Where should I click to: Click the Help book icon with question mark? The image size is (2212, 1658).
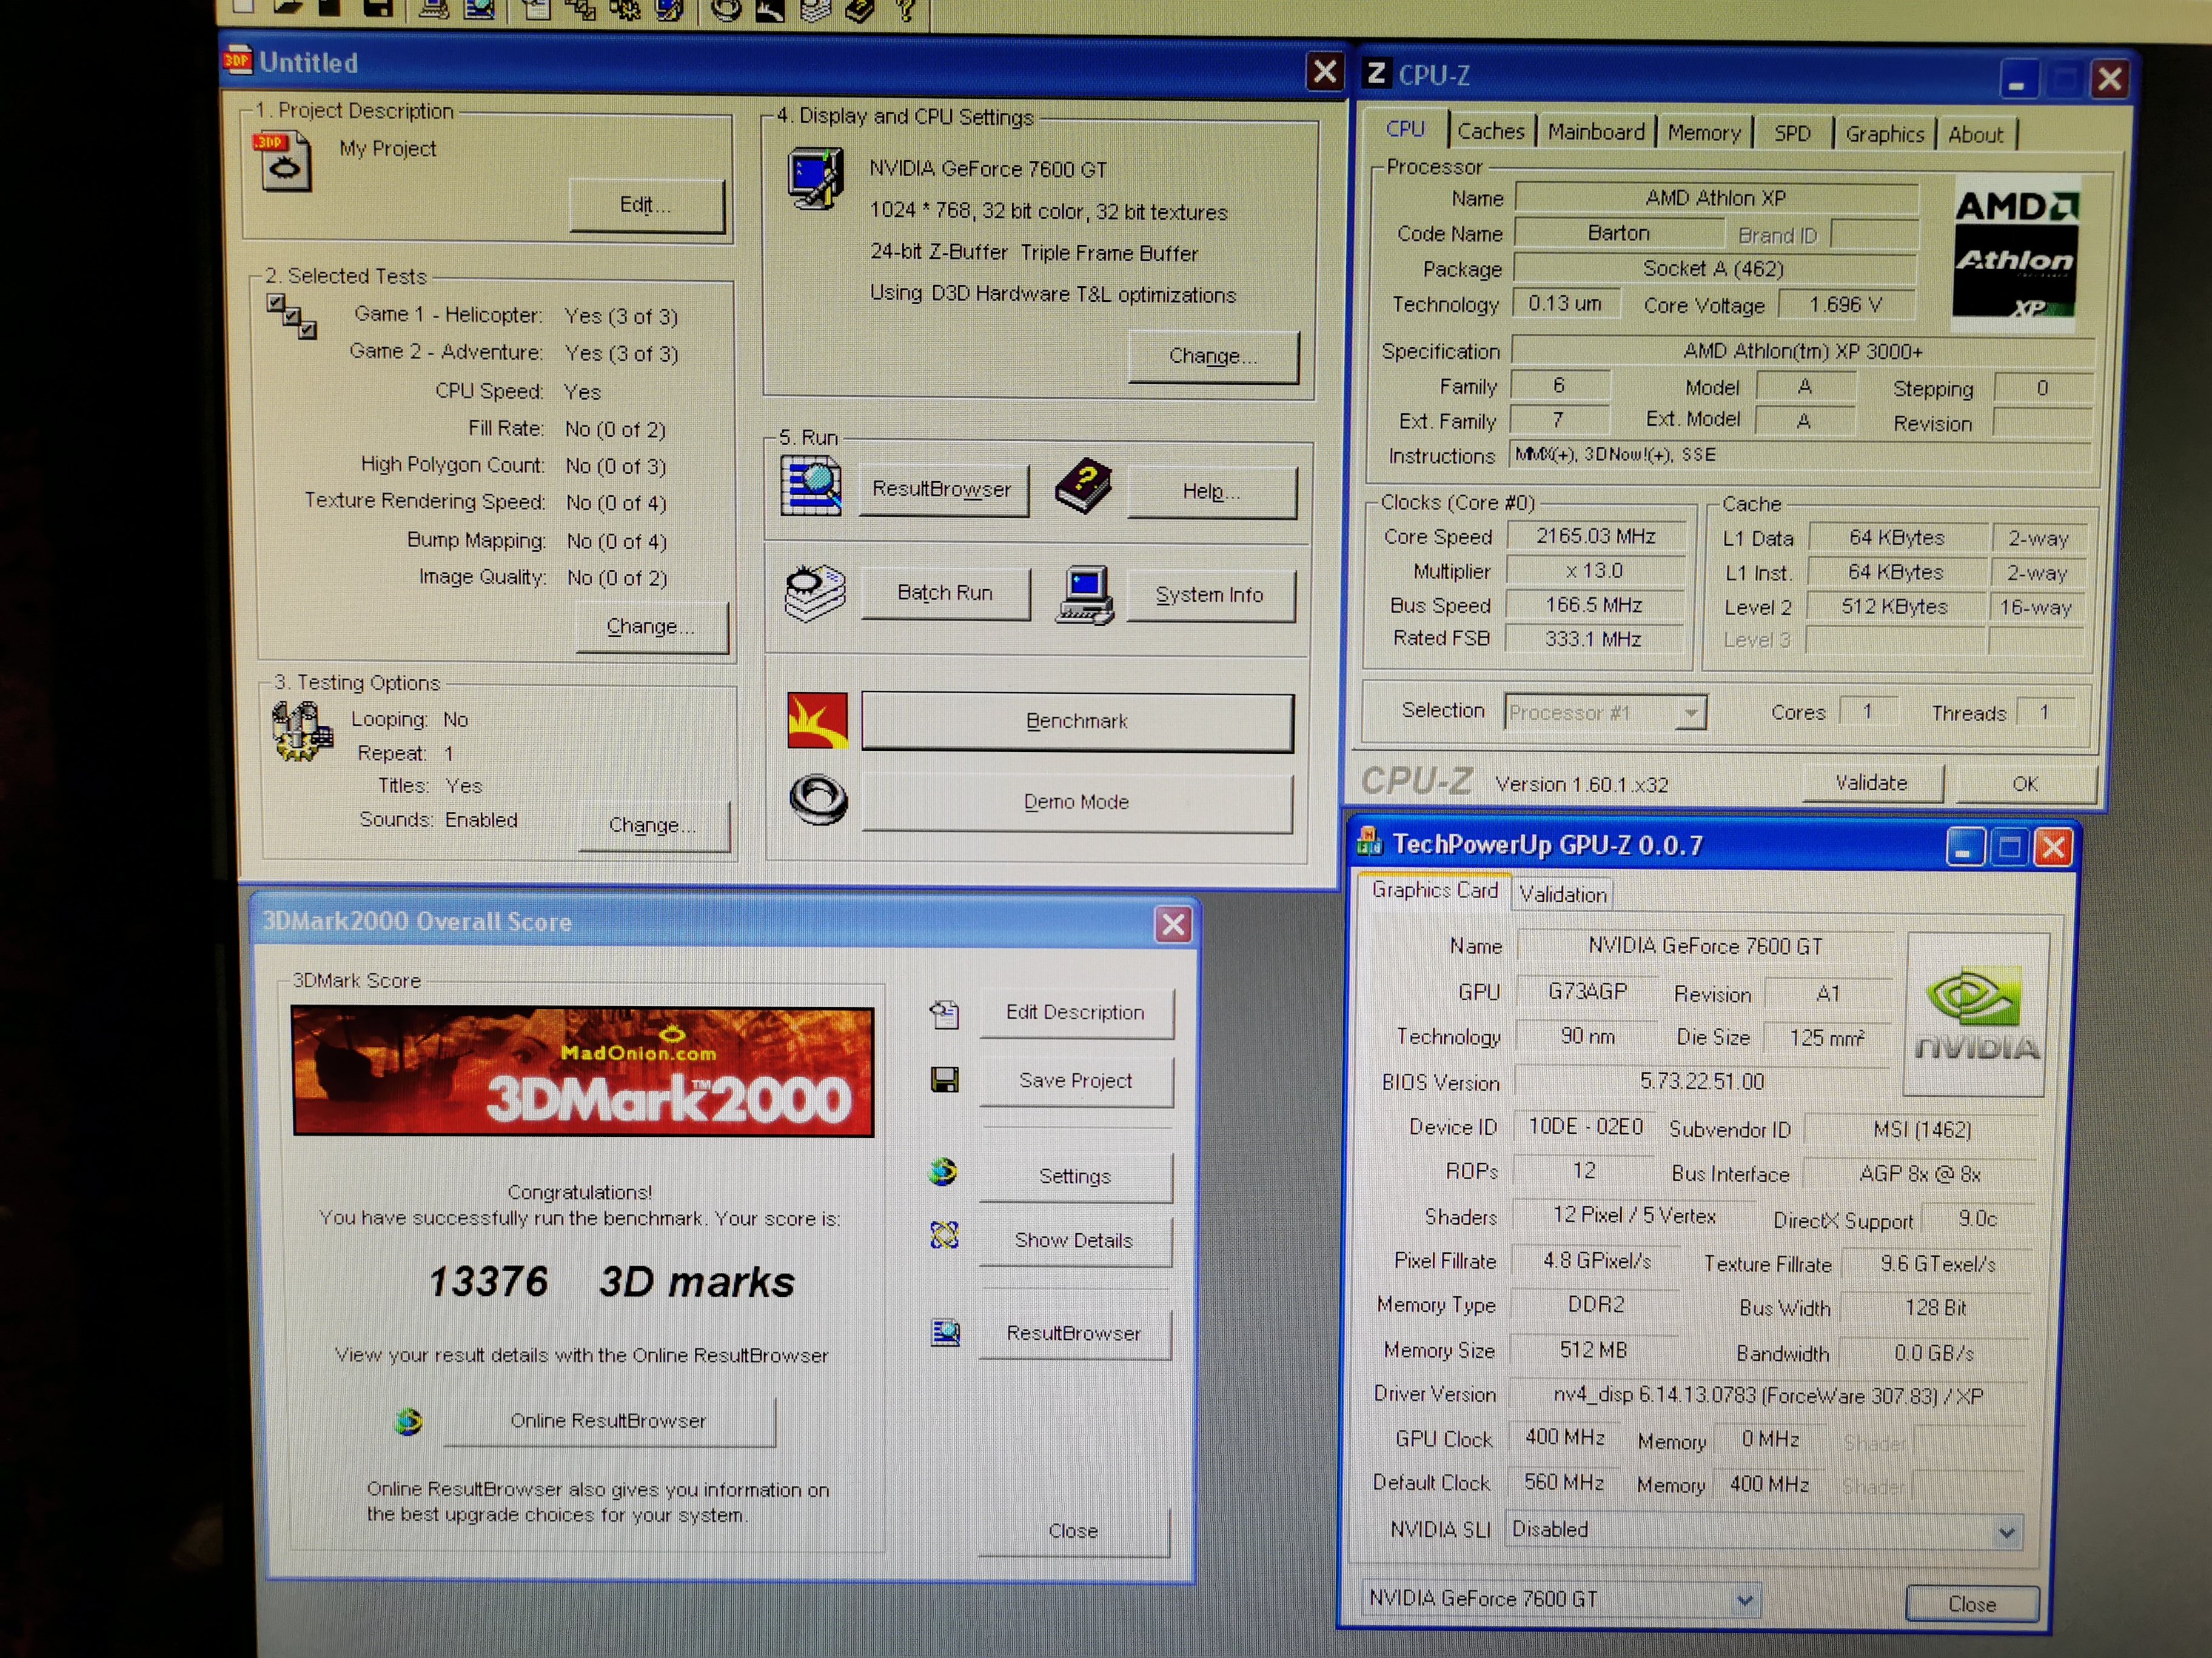tap(1083, 487)
